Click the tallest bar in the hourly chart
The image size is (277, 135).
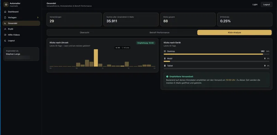click(96, 58)
